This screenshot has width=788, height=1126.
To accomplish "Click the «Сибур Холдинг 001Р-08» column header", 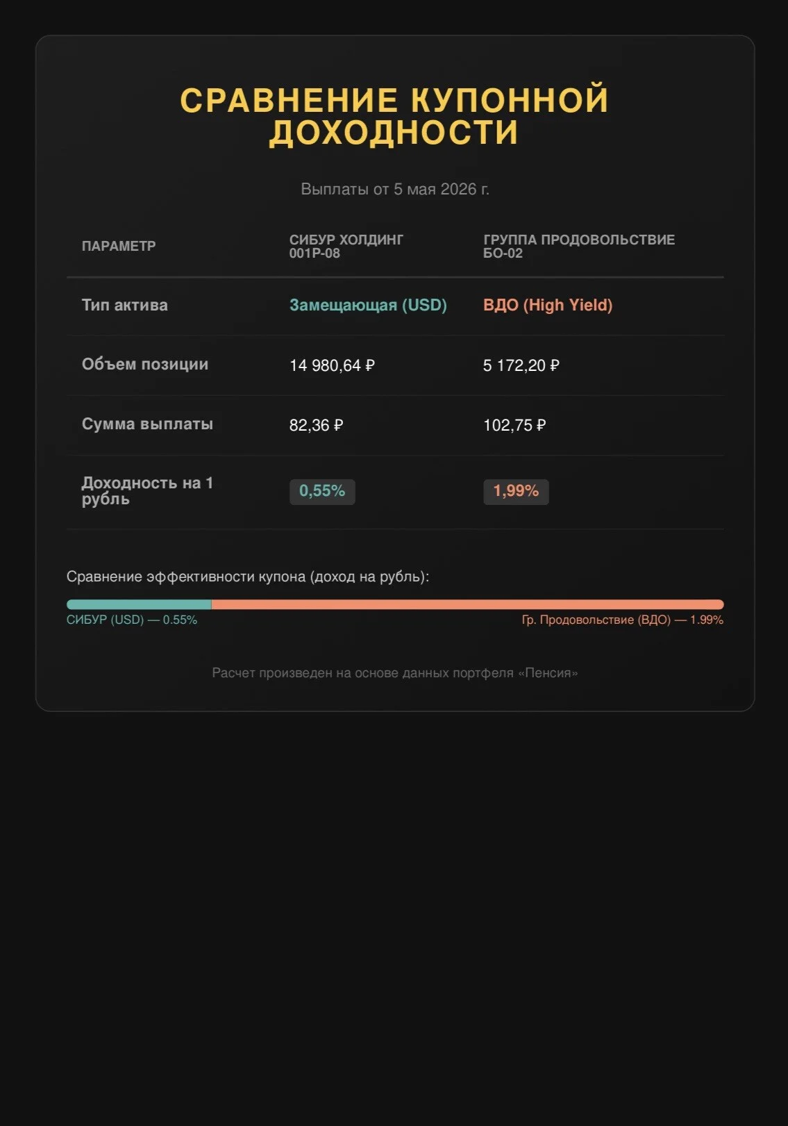I will coord(346,246).
